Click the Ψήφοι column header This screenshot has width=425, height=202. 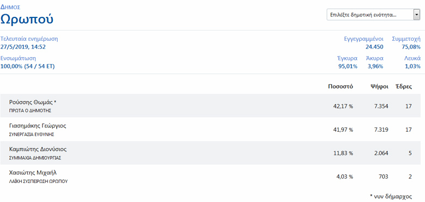(379, 87)
